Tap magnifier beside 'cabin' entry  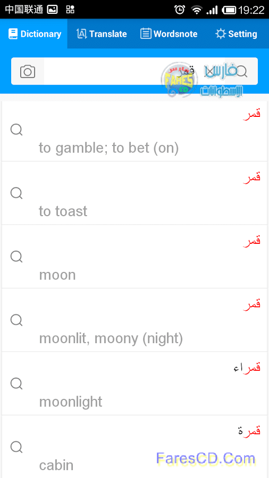pos(16,447)
